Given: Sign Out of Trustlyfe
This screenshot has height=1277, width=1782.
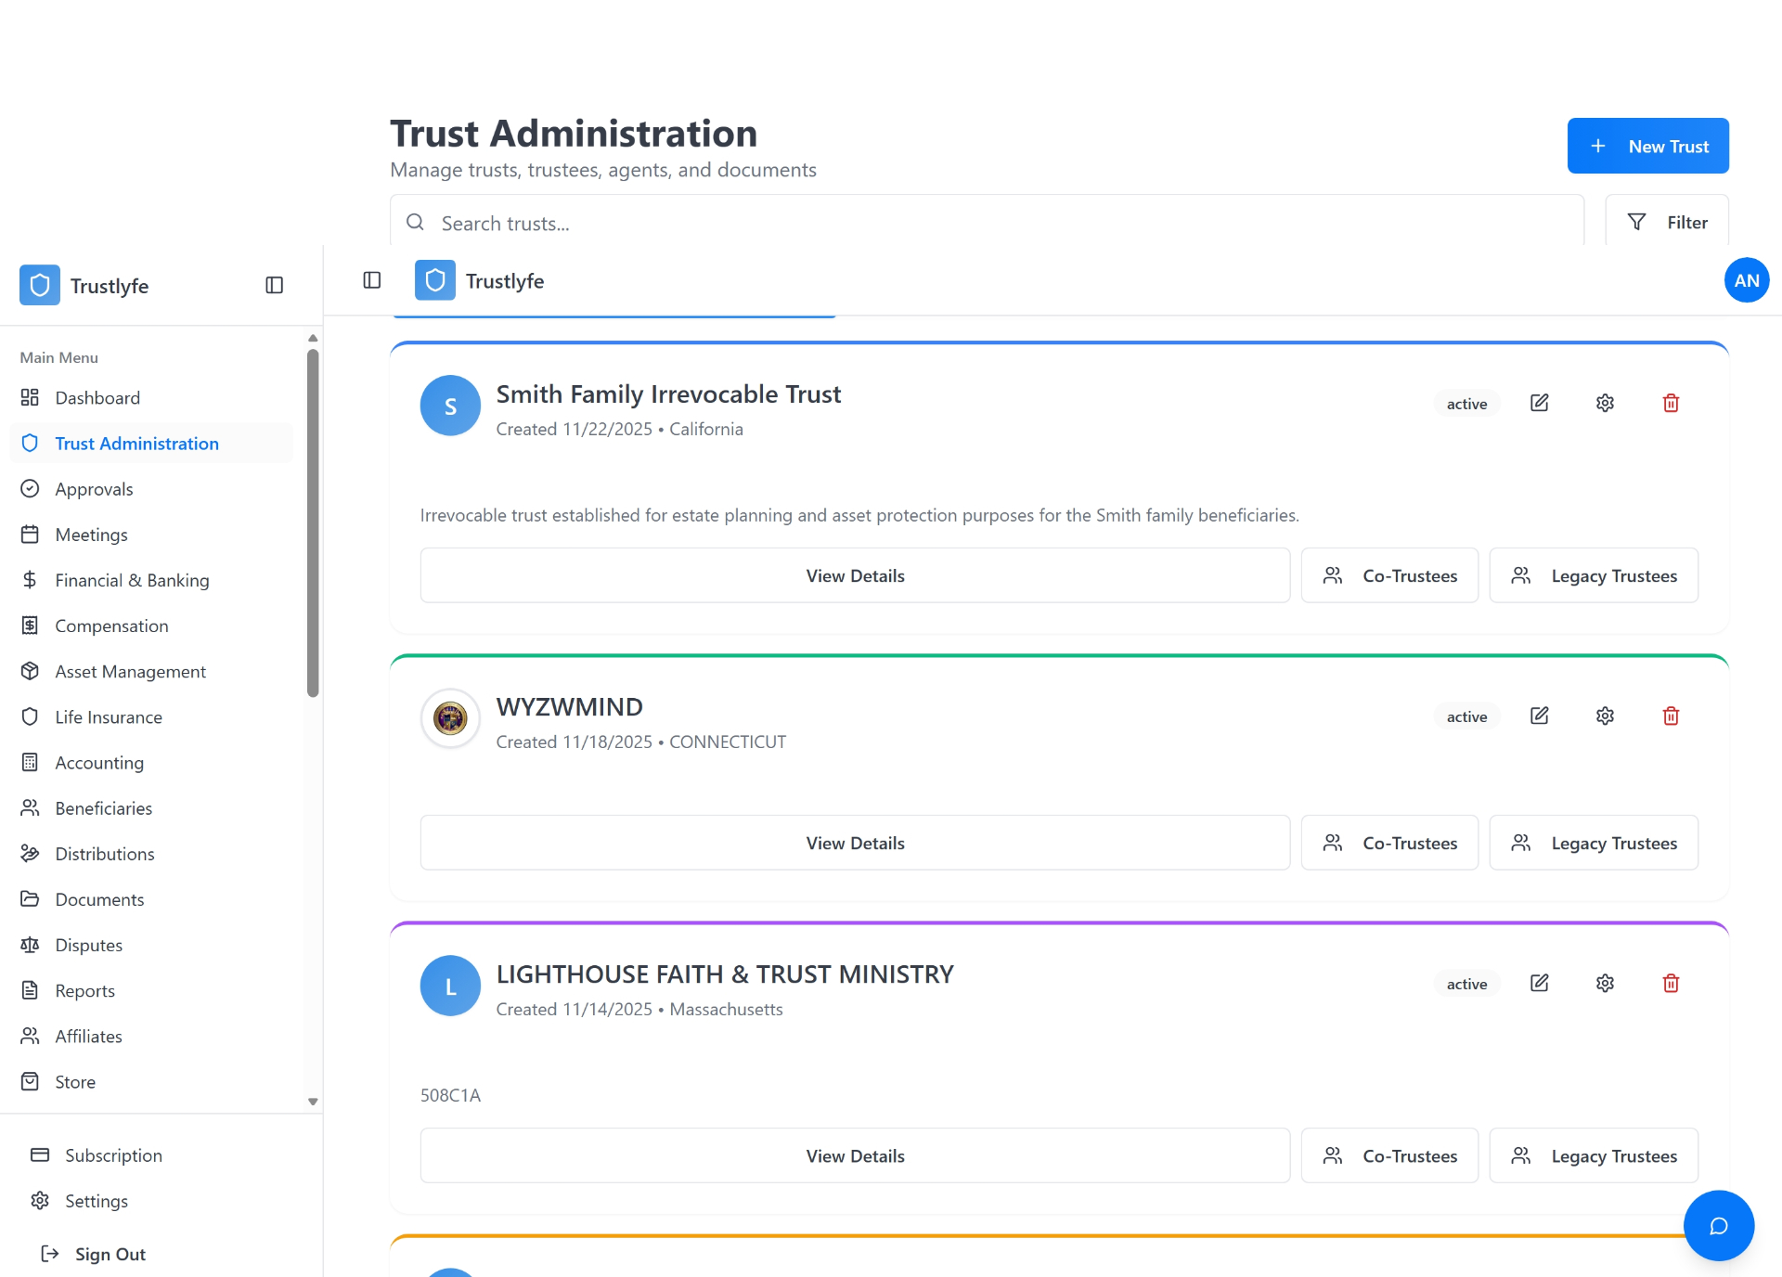Looking at the screenshot, I should [94, 1254].
